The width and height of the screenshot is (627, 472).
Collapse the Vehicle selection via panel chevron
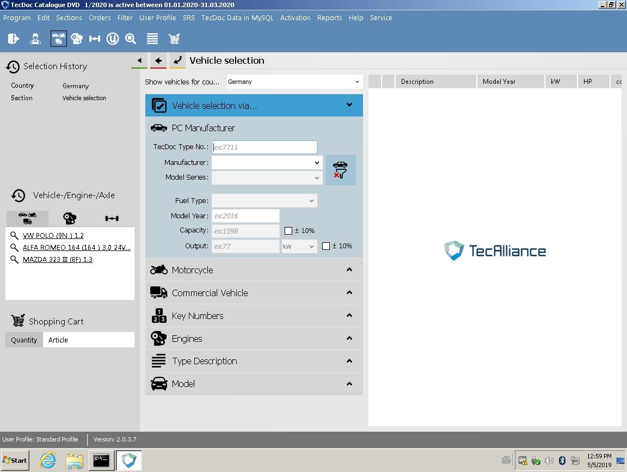[x=349, y=105]
